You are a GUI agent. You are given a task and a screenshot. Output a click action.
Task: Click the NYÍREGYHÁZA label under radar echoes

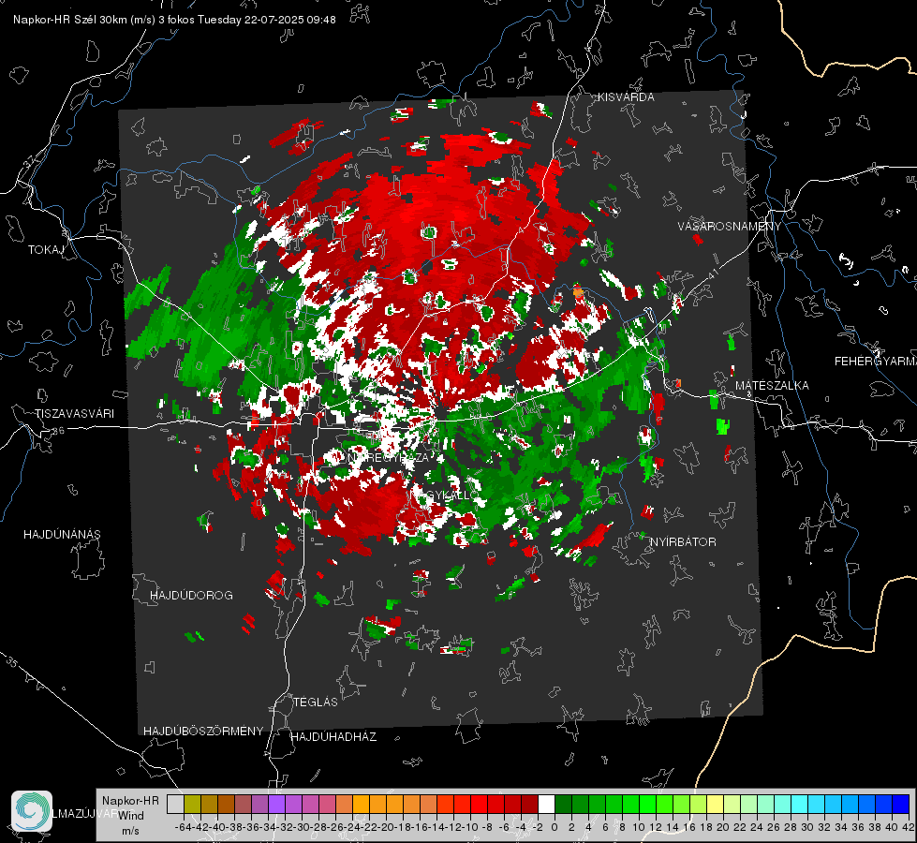pyautogui.click(x=389, y=457)
